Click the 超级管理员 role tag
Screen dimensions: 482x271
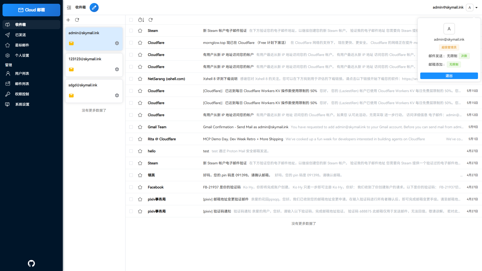[449, 47]
